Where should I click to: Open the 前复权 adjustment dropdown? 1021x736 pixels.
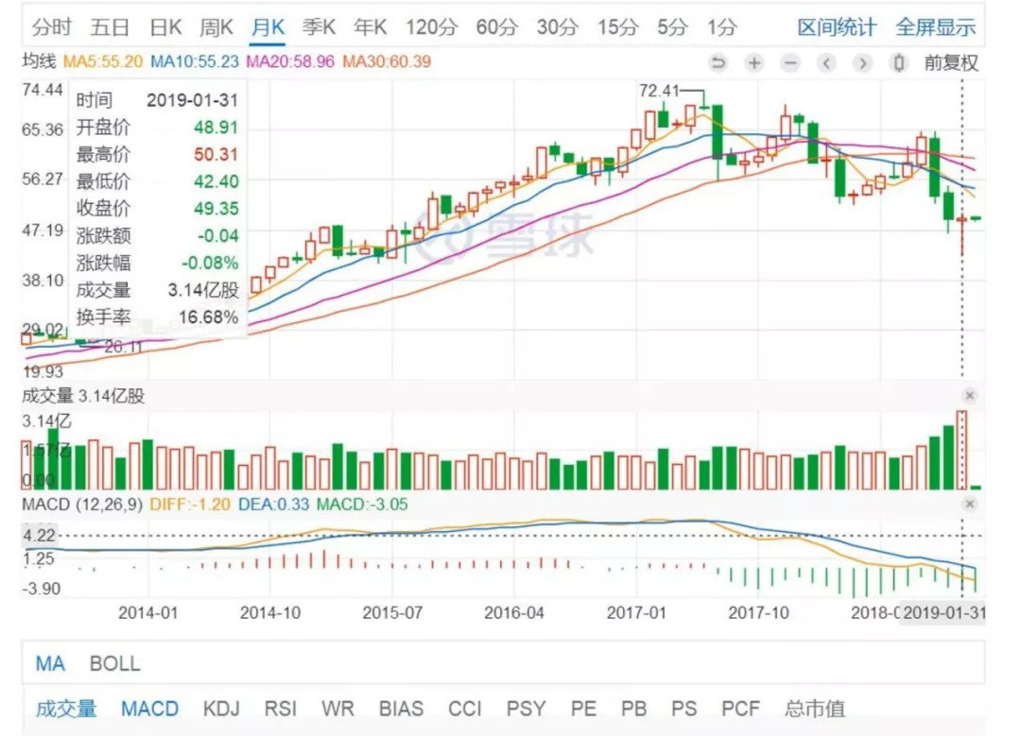[951, 63]
